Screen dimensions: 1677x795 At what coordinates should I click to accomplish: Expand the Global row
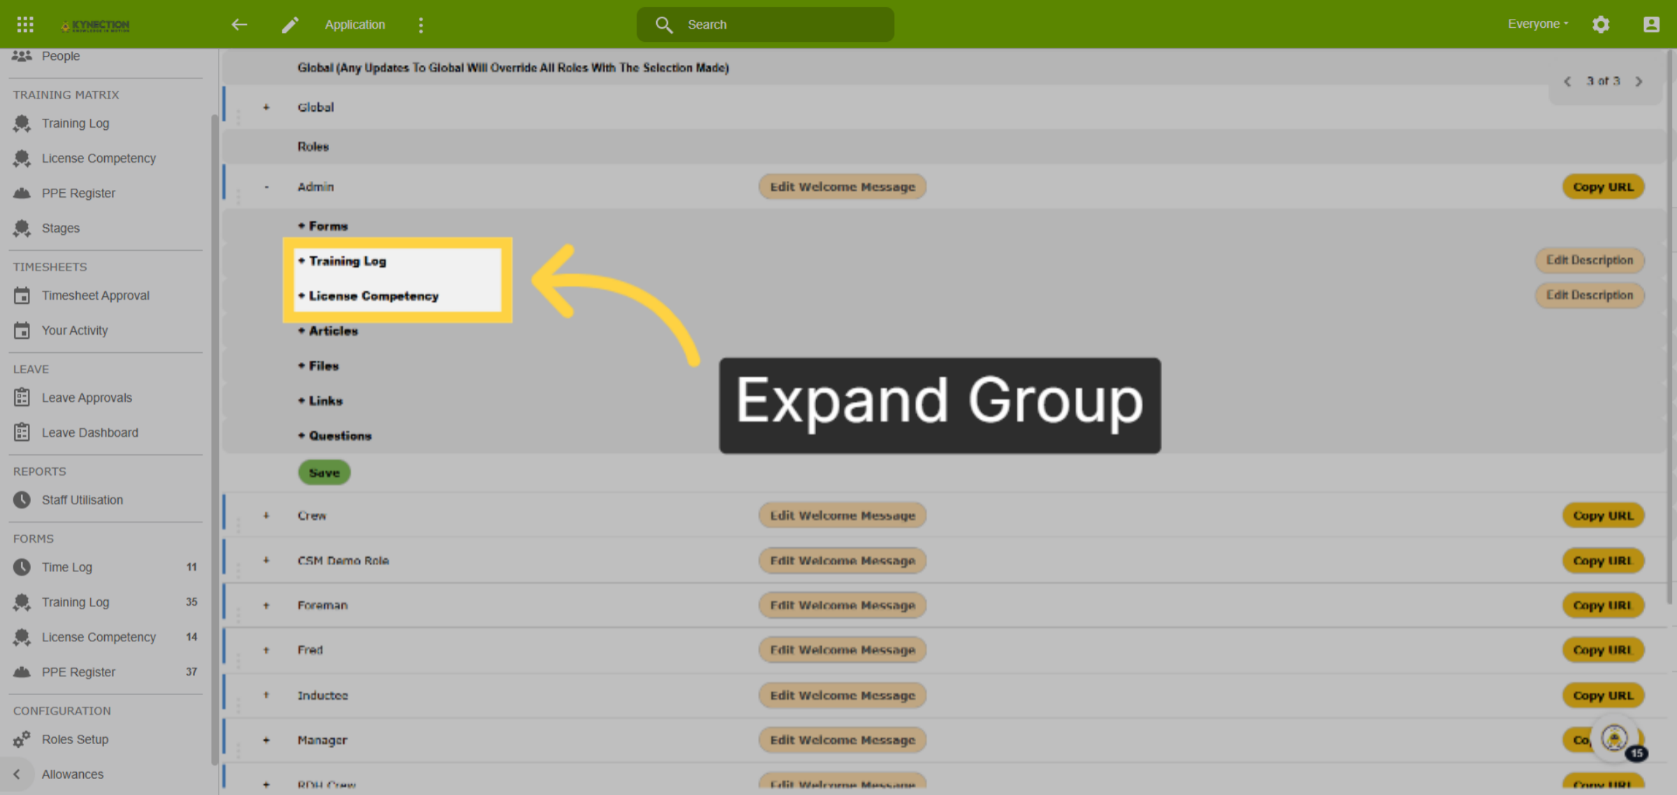coord(266,107)
